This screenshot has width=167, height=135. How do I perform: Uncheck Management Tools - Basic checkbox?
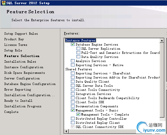click(73, 110)
